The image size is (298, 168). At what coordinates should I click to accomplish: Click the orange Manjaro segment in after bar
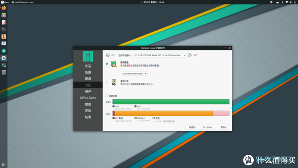click(x=164, y=114)
